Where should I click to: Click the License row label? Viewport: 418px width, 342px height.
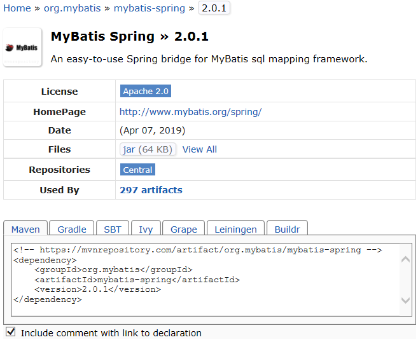pos(59,92)
